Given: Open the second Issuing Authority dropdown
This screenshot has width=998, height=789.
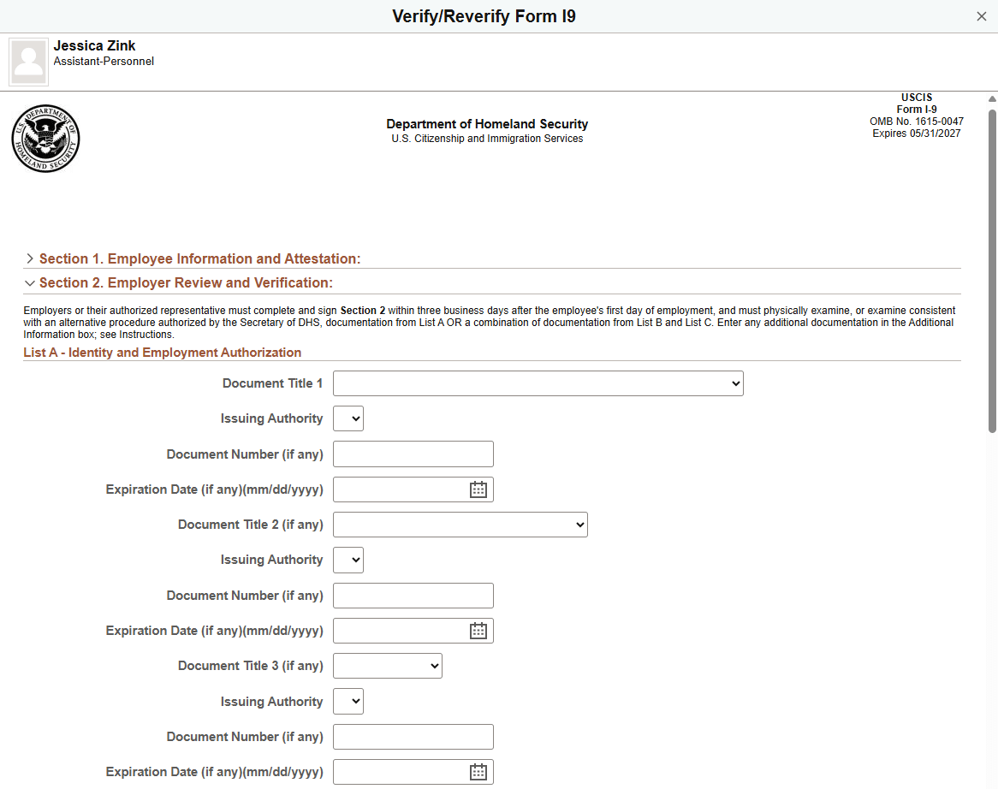Looking at the screenshot, I should (x=348, y=559).
